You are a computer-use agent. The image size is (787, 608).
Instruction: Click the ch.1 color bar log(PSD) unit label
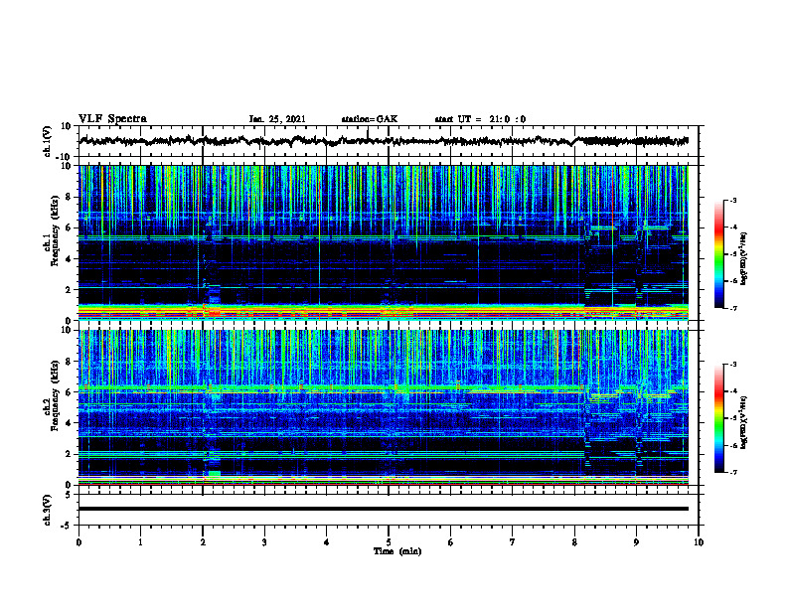(x=744, y=259)
